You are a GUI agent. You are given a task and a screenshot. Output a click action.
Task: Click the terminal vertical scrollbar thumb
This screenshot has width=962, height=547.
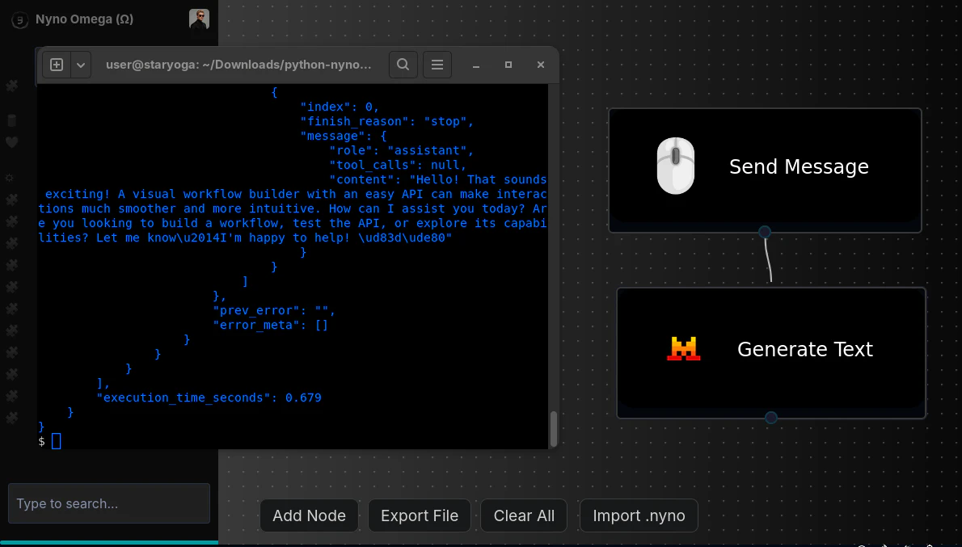(554, 428)
